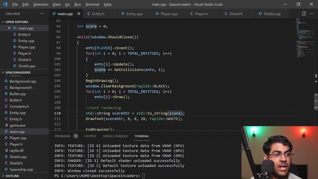Click TOTAL_ENTITIES on line 99
Screen dimensions: 318x179
143,53
